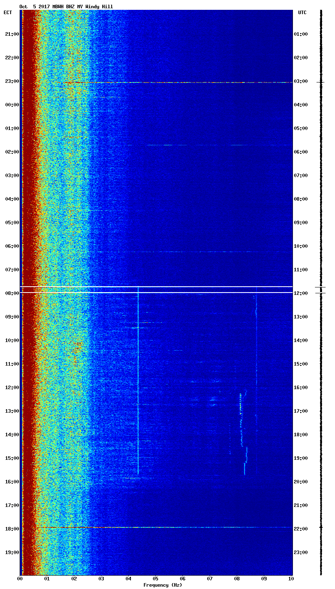Click the ECT time label 13:00
335x589 pixels.
click(x=12, y=411)
